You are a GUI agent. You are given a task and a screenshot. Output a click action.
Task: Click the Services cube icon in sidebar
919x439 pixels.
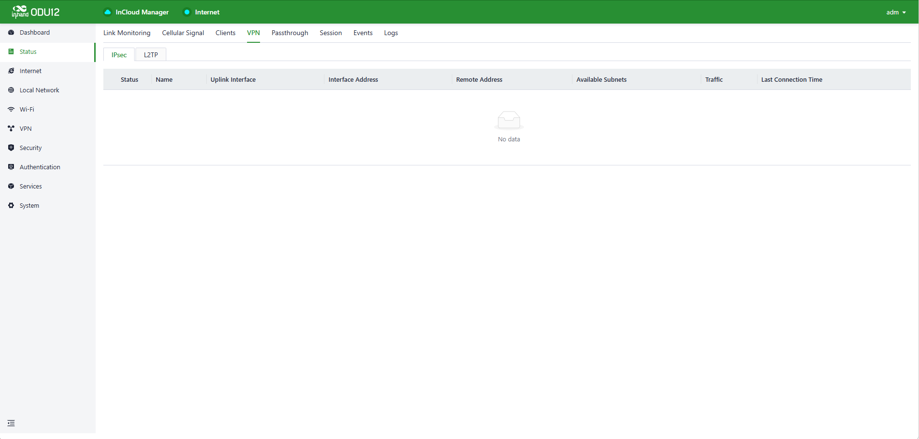11,187
